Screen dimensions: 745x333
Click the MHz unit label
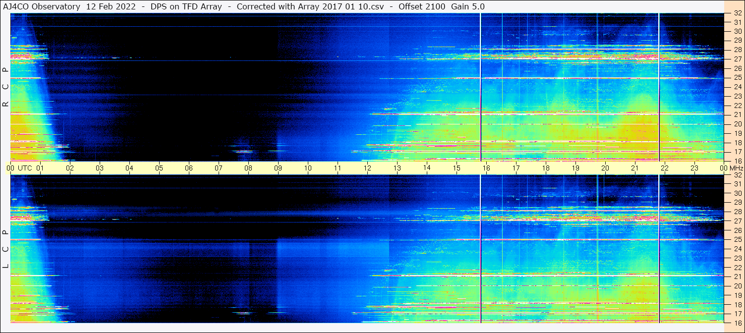click(736, 168)
